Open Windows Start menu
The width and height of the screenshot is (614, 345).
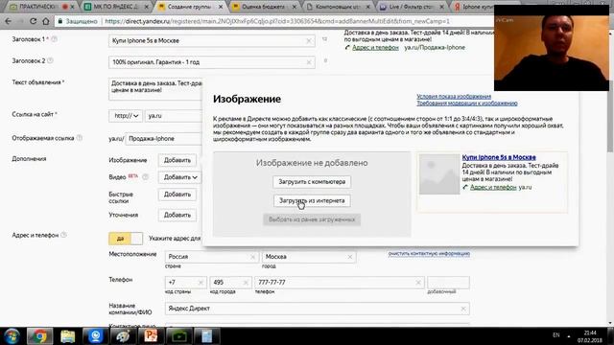click(12, 336)
